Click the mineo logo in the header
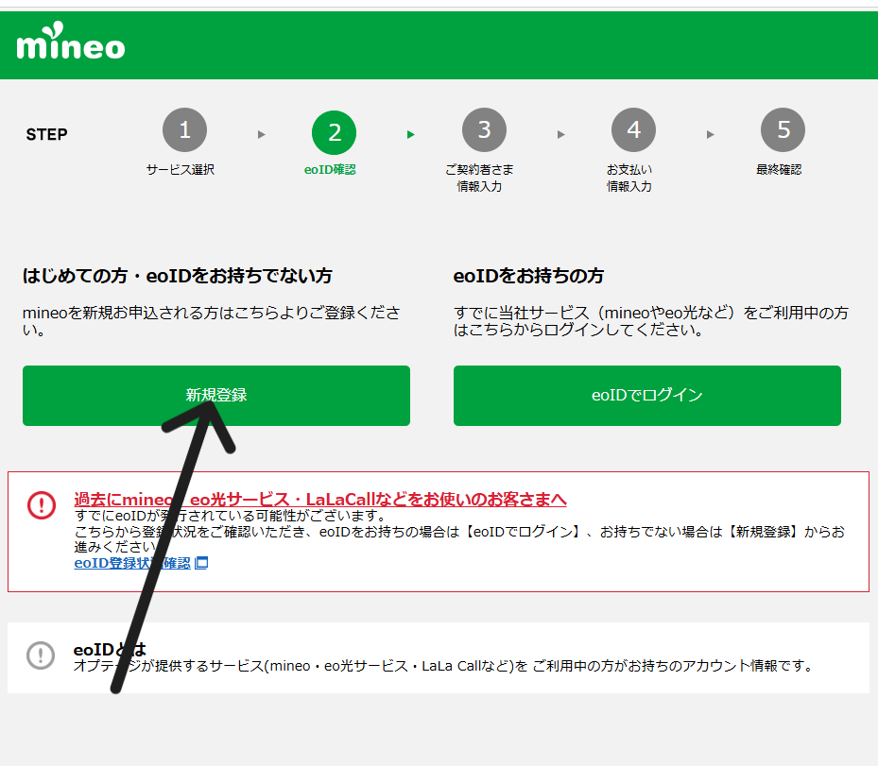878x766 pixels. 71,41
